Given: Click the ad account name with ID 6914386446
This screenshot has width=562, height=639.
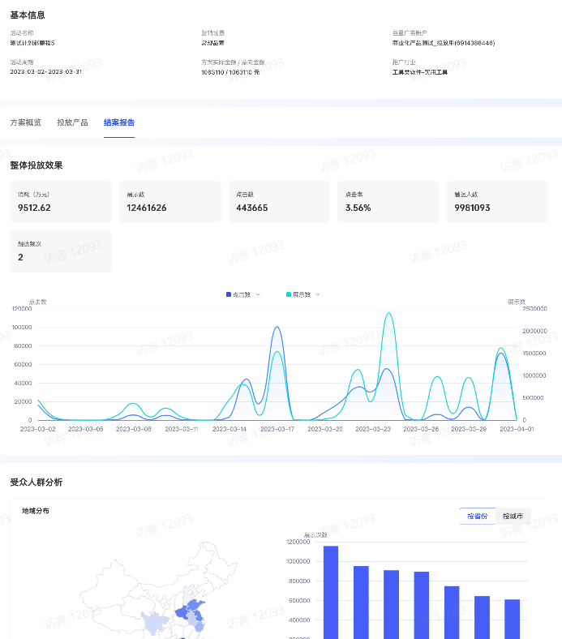Looking at the screenshot, I should click(444, 43).
